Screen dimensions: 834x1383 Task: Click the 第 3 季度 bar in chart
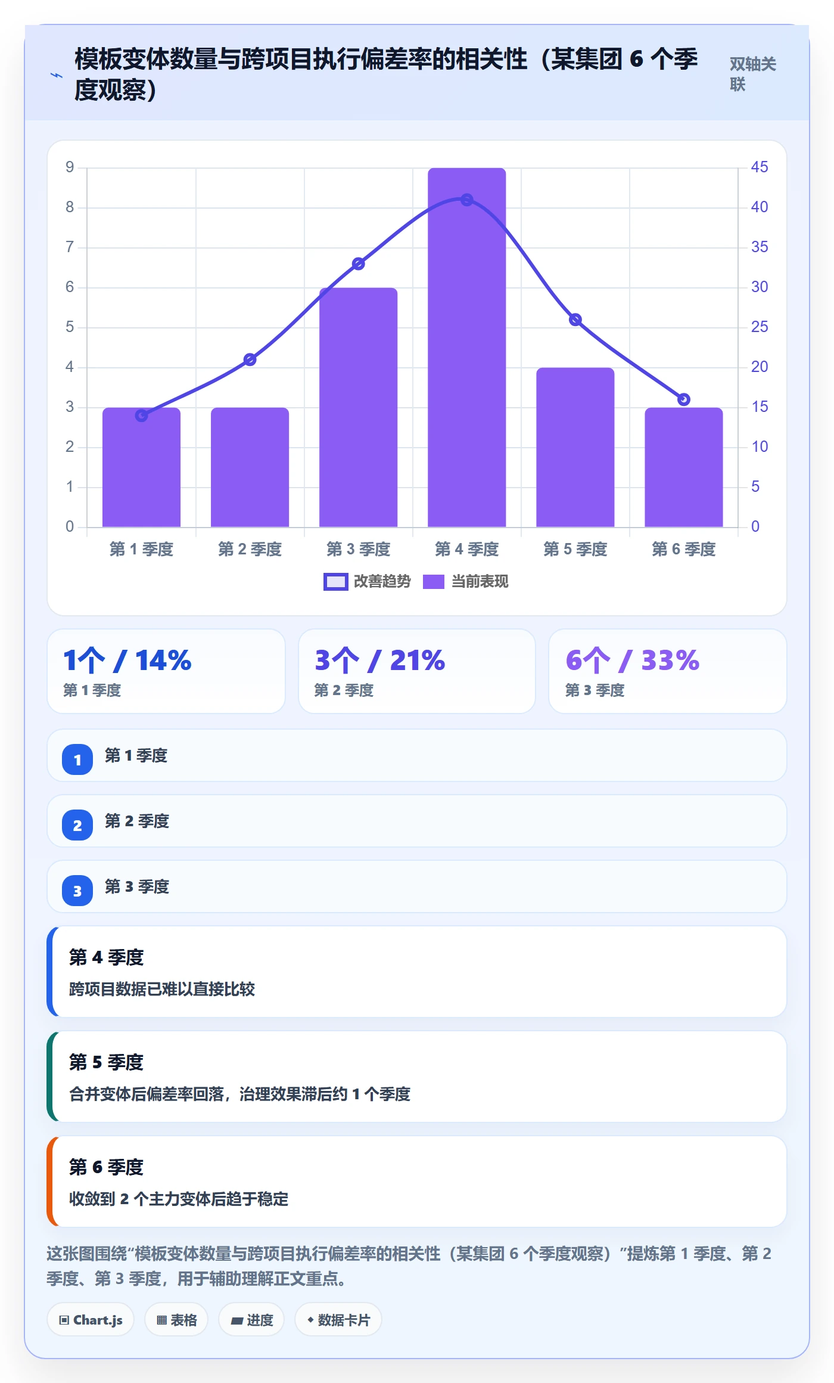tap(359, 408)
